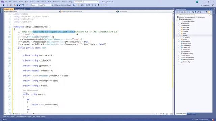Select Bundle.config in Solution Explorer
The image size is (216, 121).
187,43
